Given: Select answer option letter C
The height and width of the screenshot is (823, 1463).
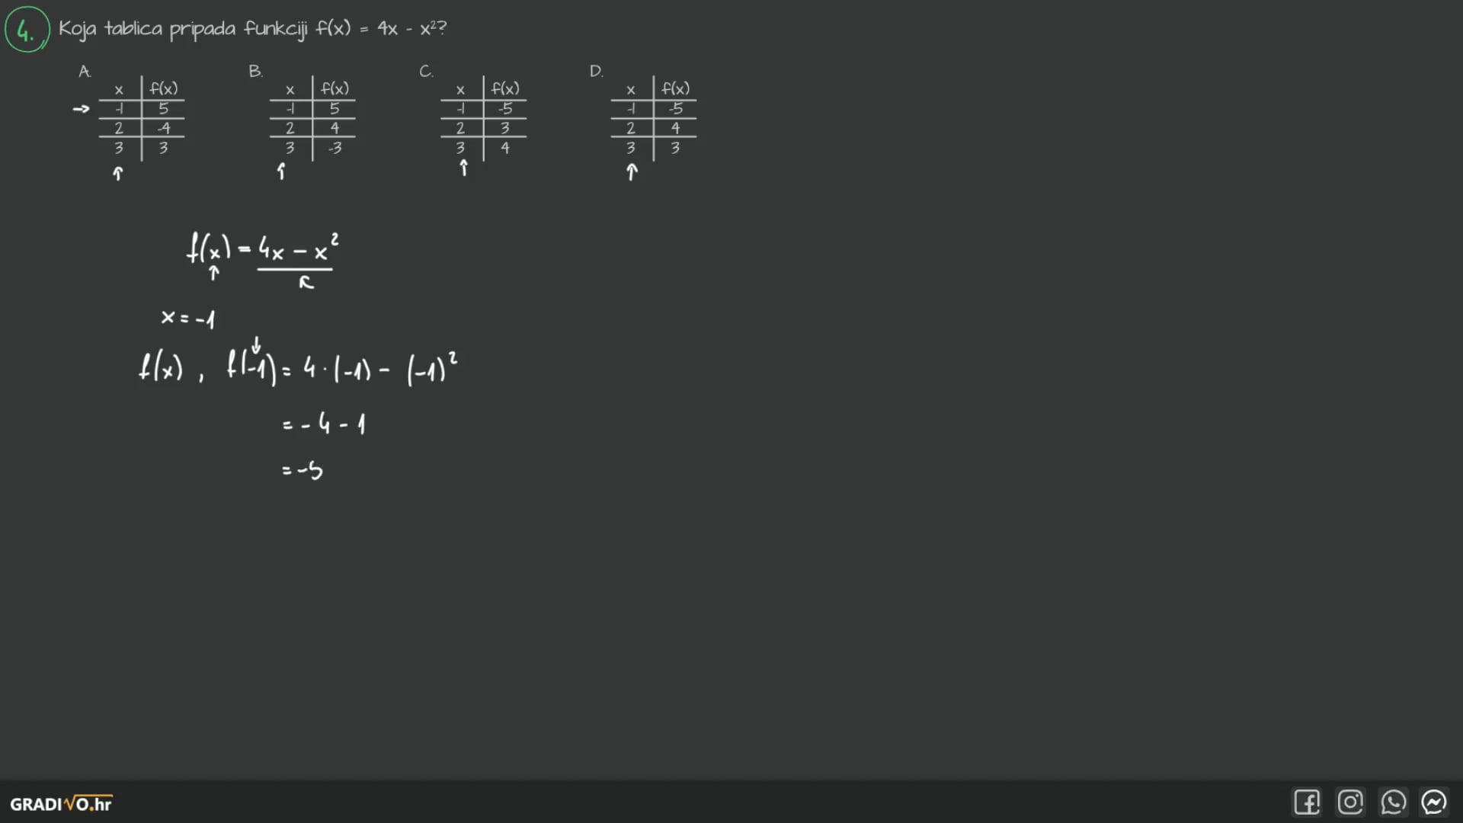Looking at the screenshot, I should (426, 72).
